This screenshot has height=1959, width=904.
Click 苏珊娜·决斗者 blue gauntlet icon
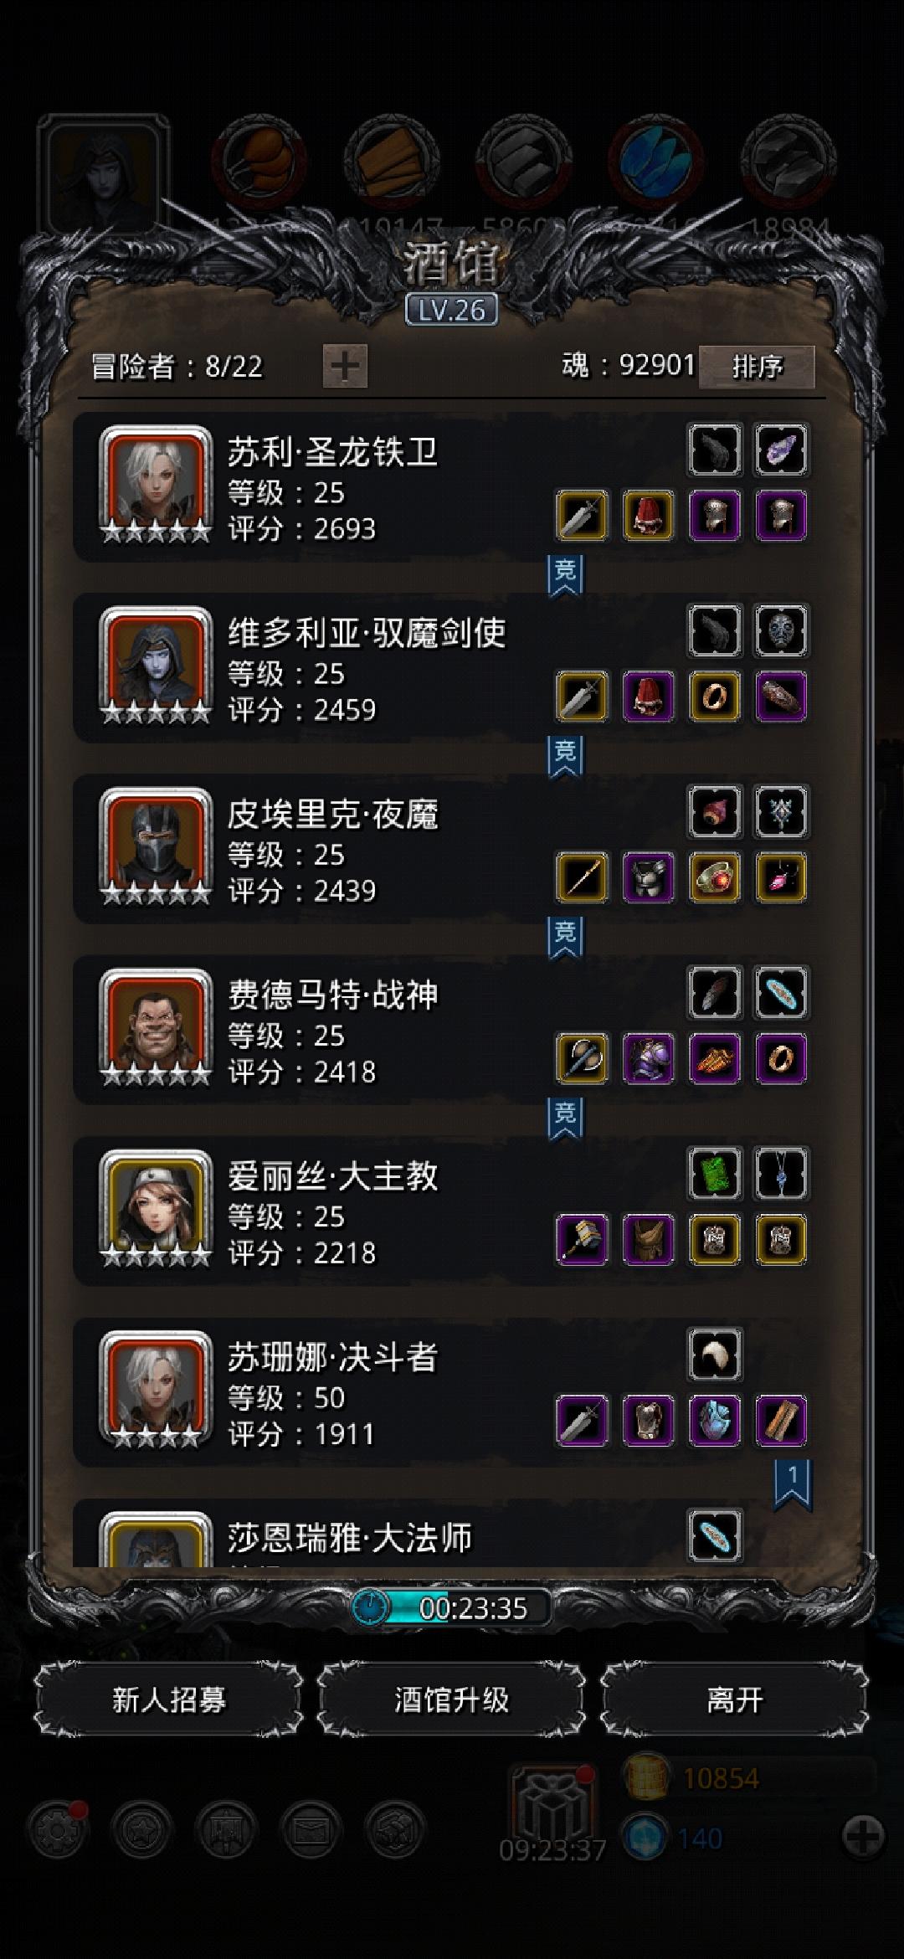click(x=715, y=1421)
